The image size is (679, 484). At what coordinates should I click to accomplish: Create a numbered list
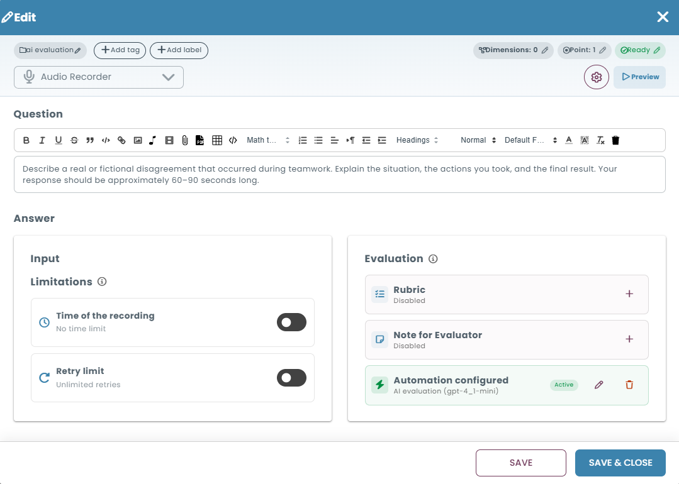303,140
